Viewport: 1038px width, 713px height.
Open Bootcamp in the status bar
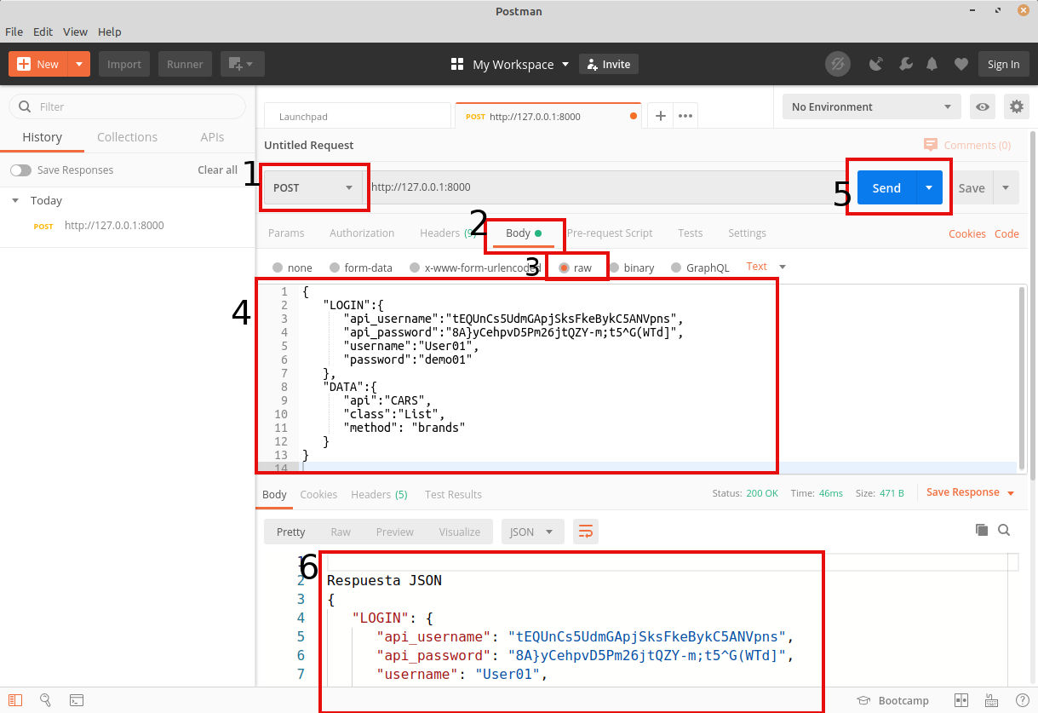892,700
